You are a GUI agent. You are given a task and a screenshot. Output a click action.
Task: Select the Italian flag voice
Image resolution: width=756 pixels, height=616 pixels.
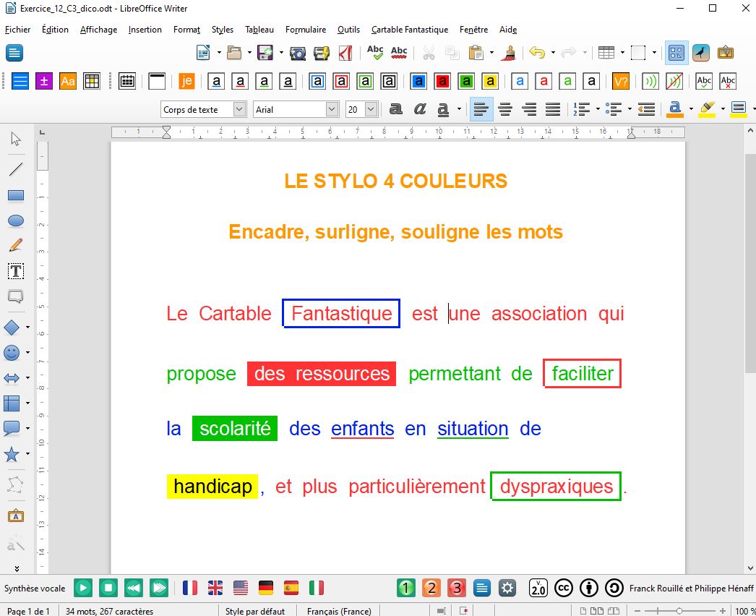click(317, 588)
